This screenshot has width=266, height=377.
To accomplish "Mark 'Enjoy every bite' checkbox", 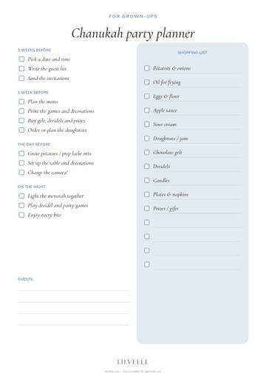I will pyautogui.click(x=21, y=215).
